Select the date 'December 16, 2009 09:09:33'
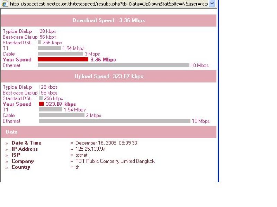Viewport: 277px width, 207px height. pyautogui.click(x=106, y=143)
